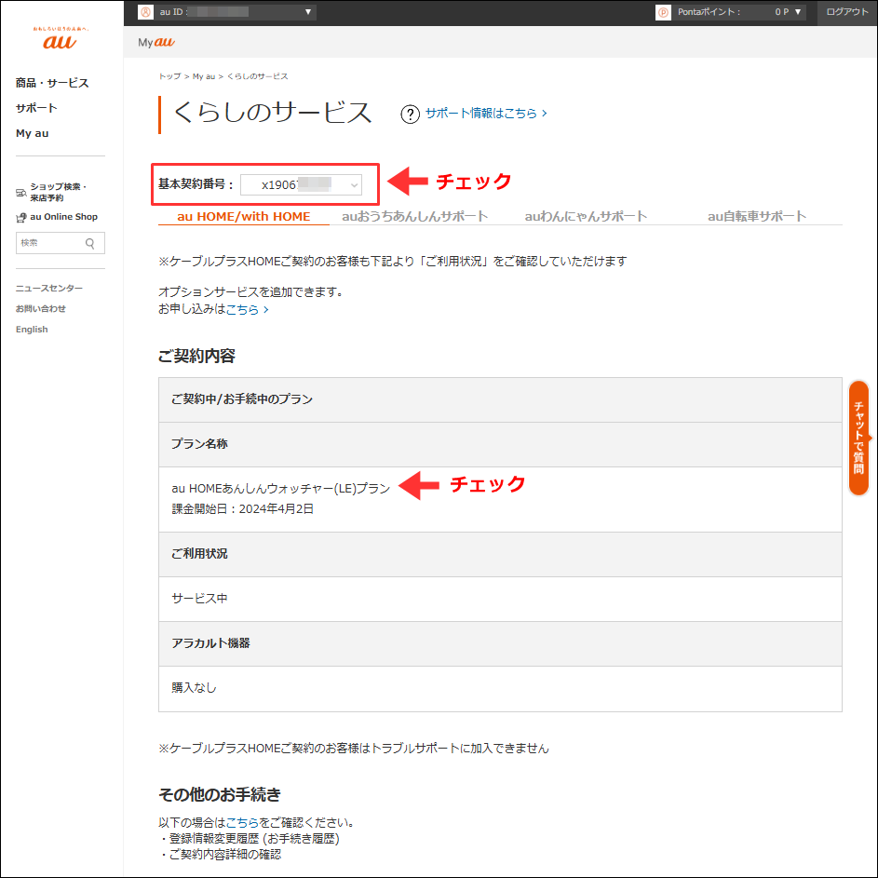
Task: Open the au自転車サポート tab
Action: tap(759, 215)
